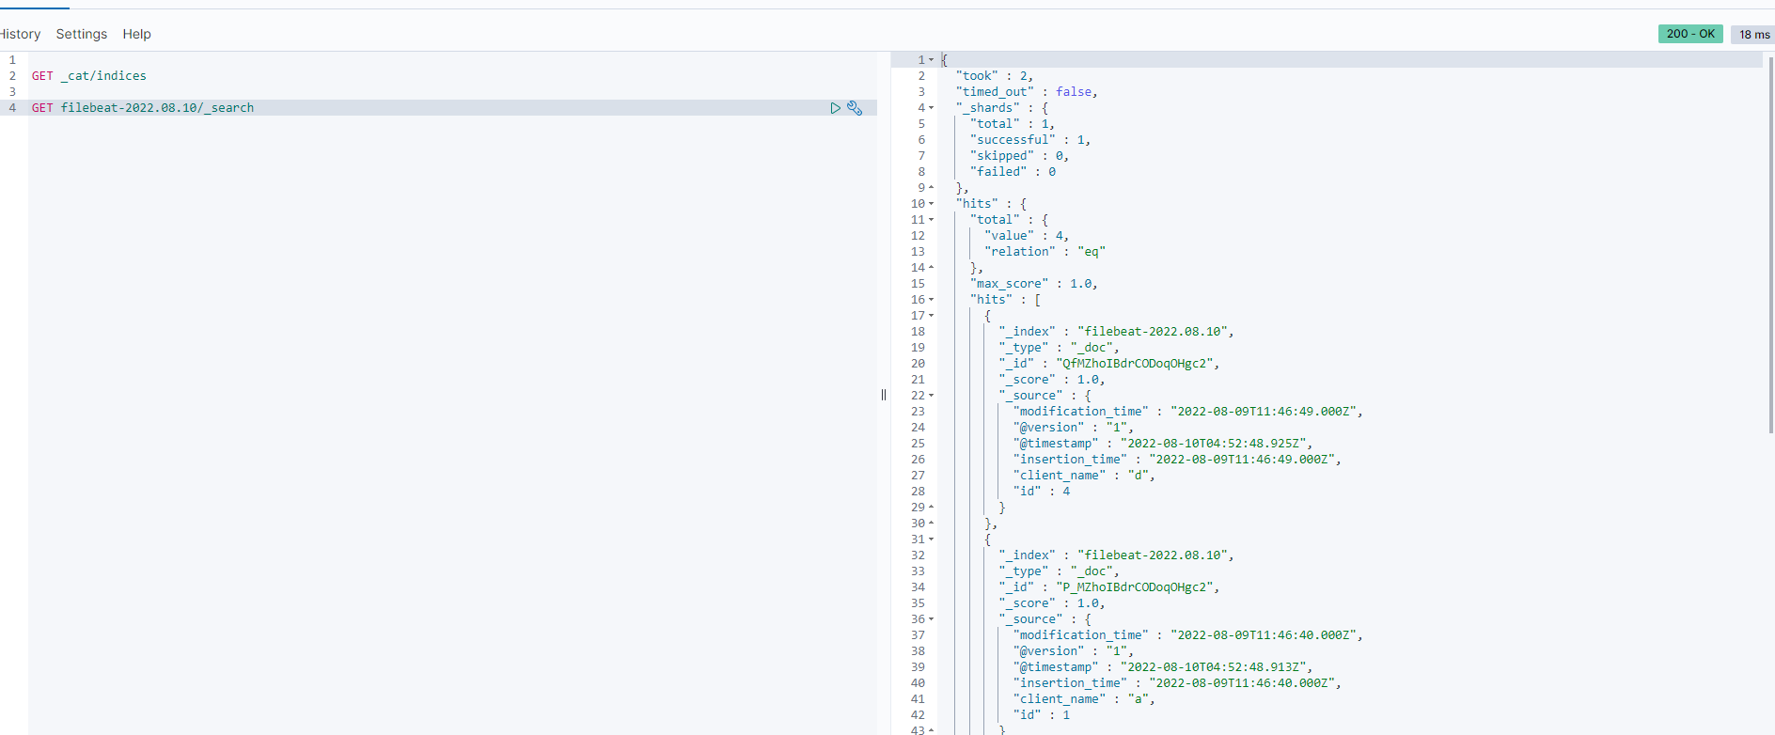Click the "client_name" : "a" line
The height and width of the screenshot is (735, 1775).
1084,699
